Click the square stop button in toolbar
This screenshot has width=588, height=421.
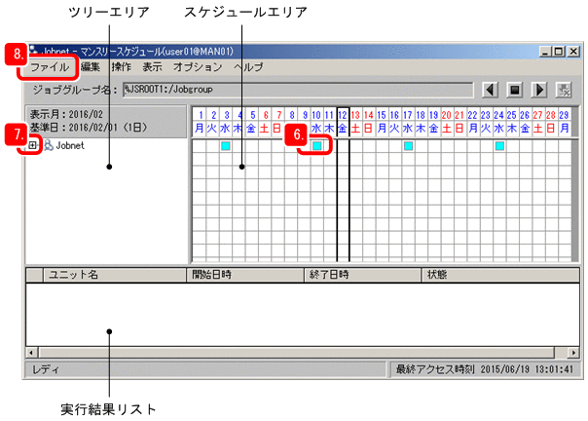coord(514,90)
